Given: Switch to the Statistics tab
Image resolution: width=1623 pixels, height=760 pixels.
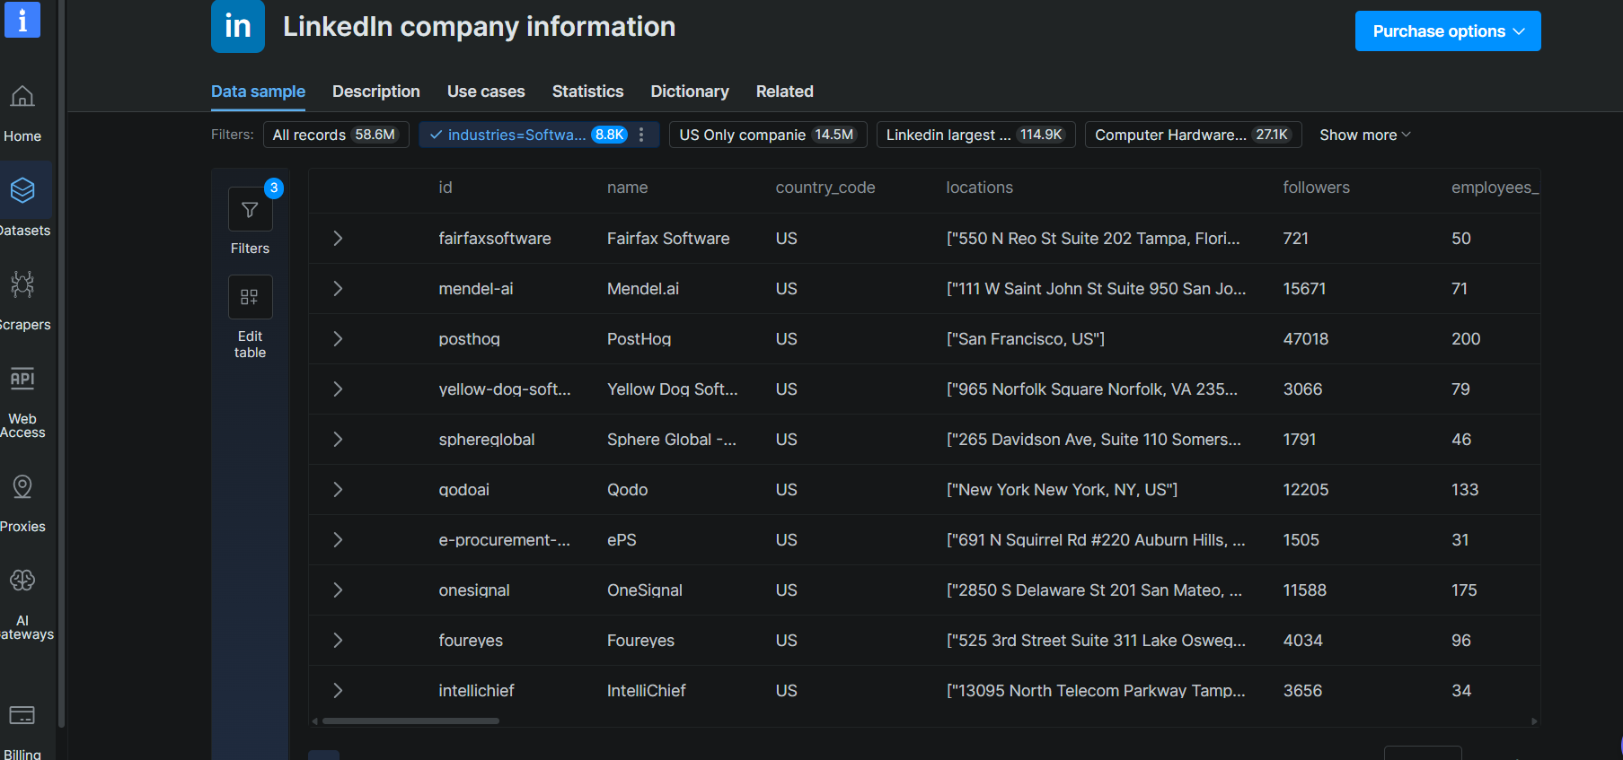Looking at the screenshot, I should pos(587,92).
